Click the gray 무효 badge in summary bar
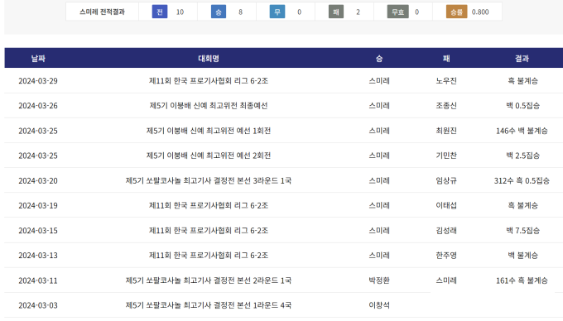 click(x=398, y=12)
